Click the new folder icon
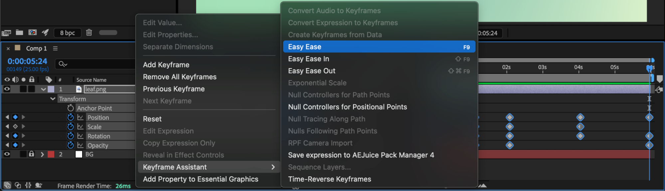This screenshot has height=191, width=665. [20, 33]
